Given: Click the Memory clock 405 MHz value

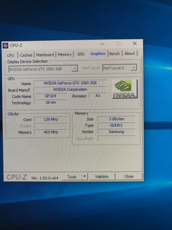Looking at the screenshot, I should pyautogui.click(x=51, y=132).
